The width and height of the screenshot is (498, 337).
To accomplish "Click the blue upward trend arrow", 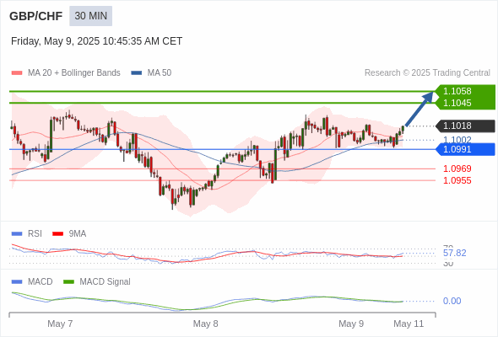I will tap(420, 109).
